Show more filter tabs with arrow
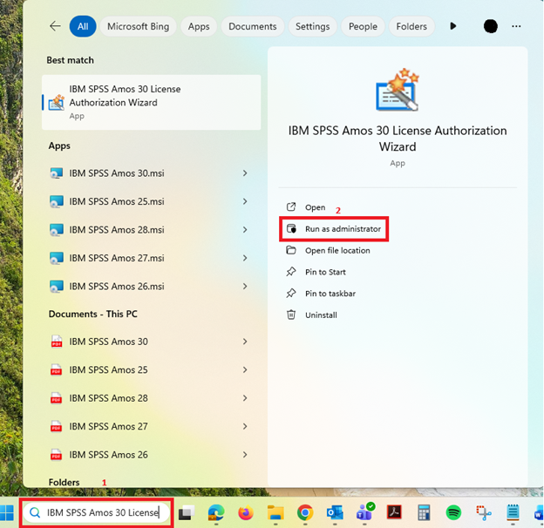 coord(453,26)
